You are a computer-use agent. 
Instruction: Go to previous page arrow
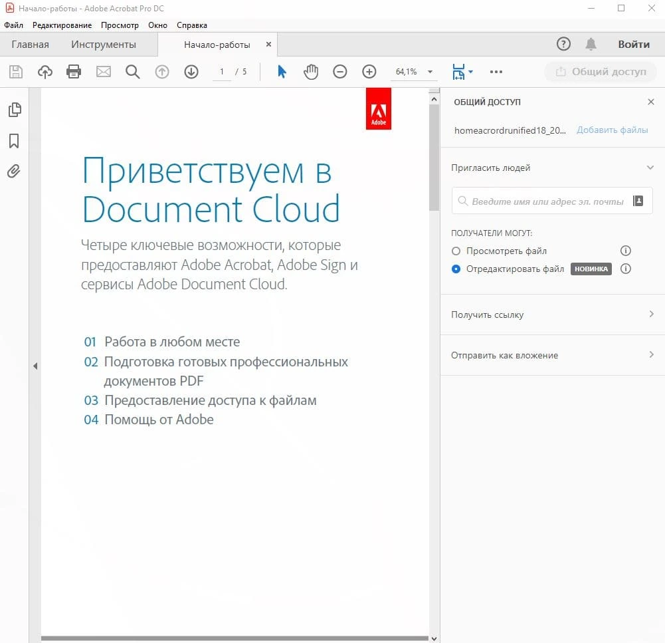tap(162, 72)
